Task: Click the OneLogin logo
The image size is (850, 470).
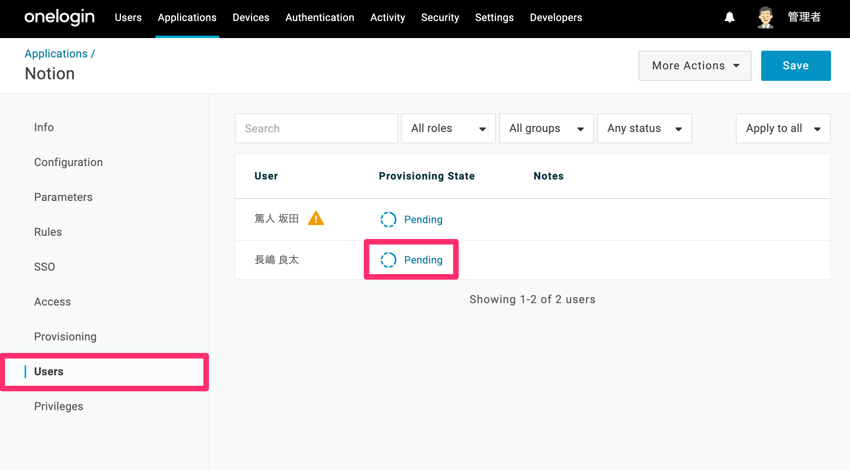Action: tap(59, 17)
